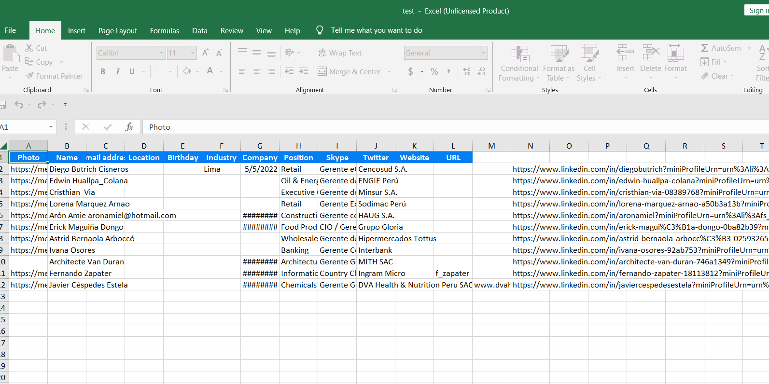Image resolution: width=769 pixels, height=384 pixels.
Task: Click the Clear button
Action: point(717,76)
